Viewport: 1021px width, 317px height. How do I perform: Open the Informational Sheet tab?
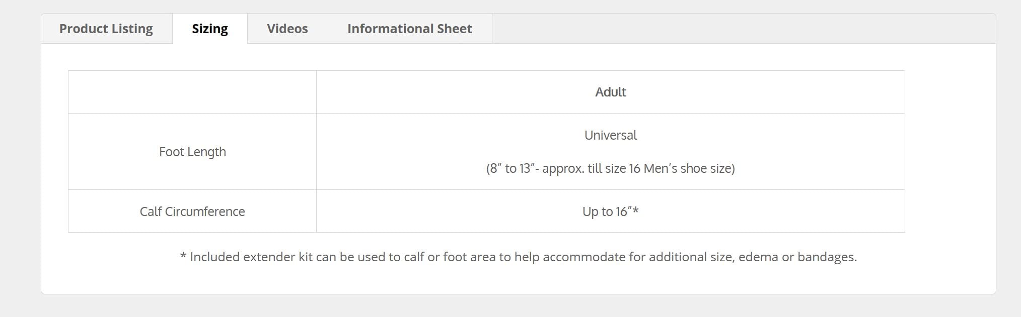(410, 29)
